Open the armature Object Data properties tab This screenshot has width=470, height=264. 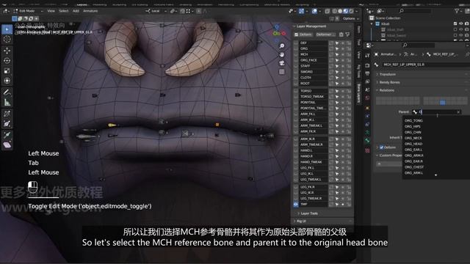tap(367, 132)
